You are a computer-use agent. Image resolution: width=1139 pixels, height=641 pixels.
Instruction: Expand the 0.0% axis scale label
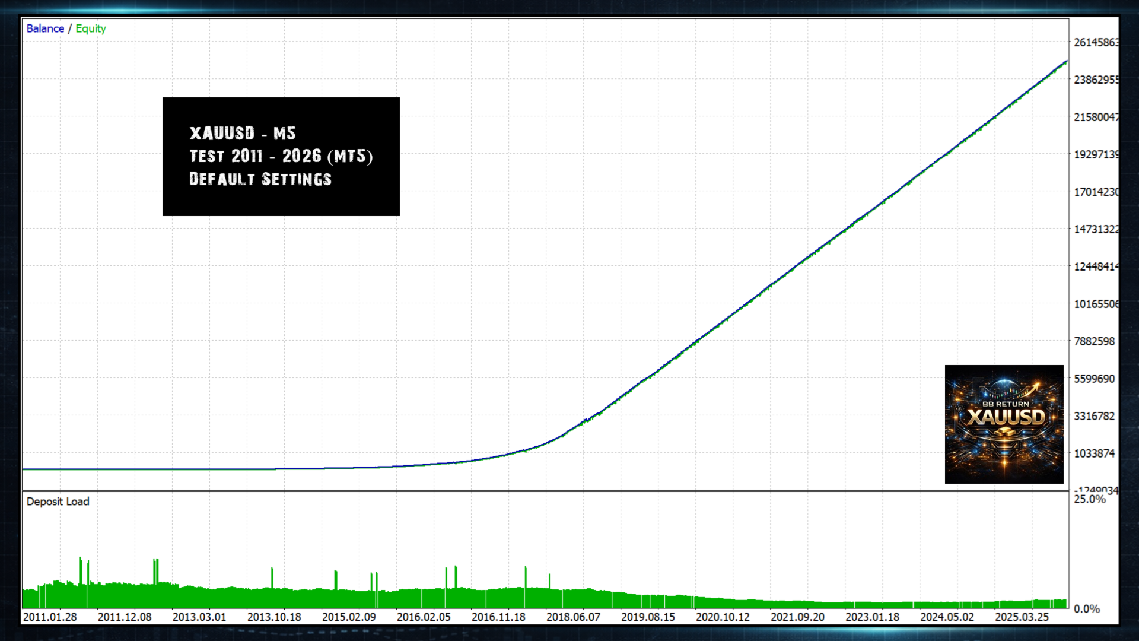(x=1086, y=608)
